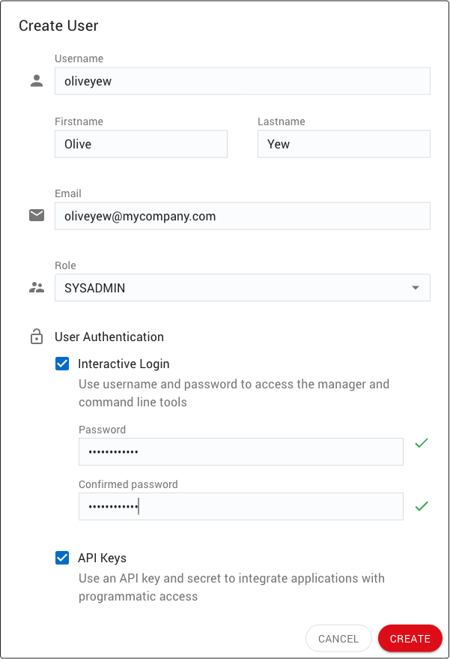Disable the API Keys checkbox
This screenshot has width=450, height=659.
point(62,558)
